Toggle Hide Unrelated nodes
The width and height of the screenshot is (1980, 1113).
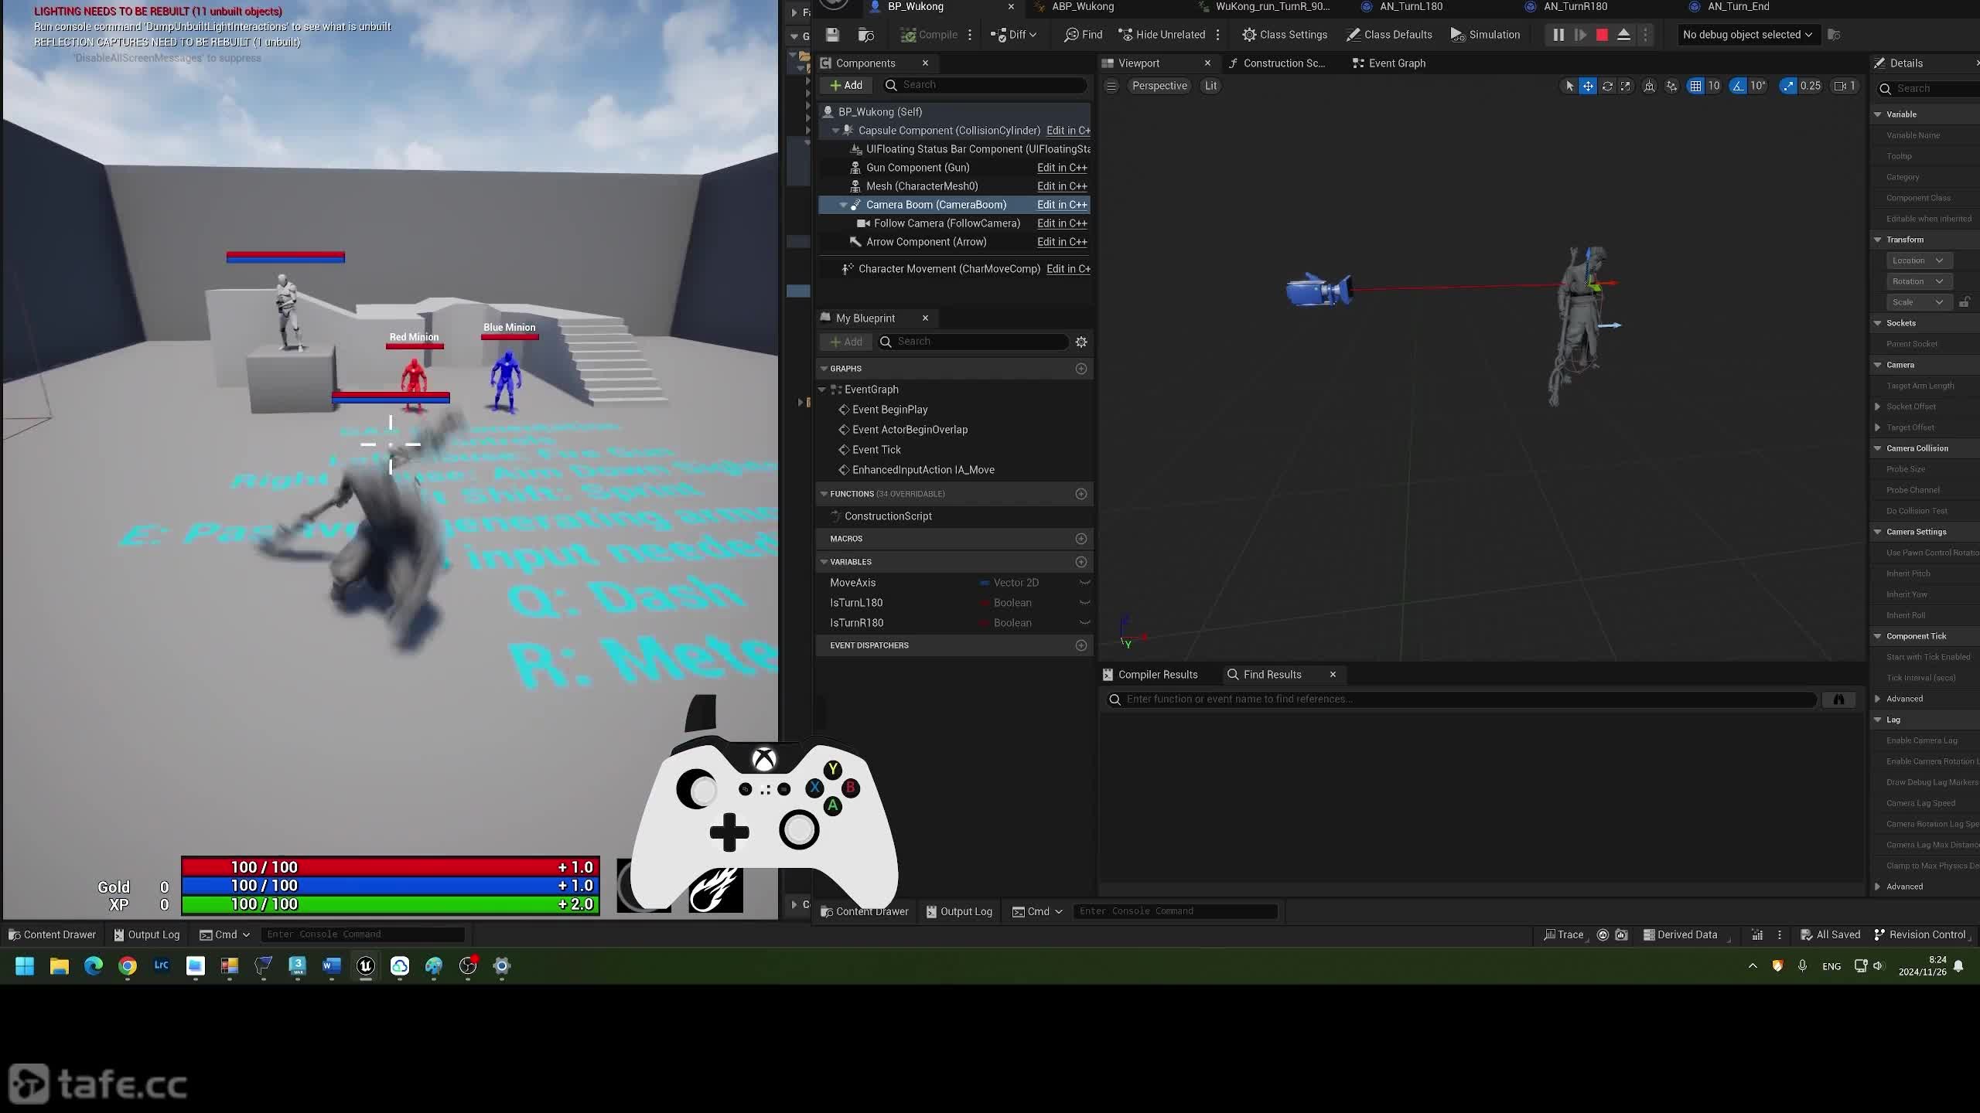click(1162, 35)
